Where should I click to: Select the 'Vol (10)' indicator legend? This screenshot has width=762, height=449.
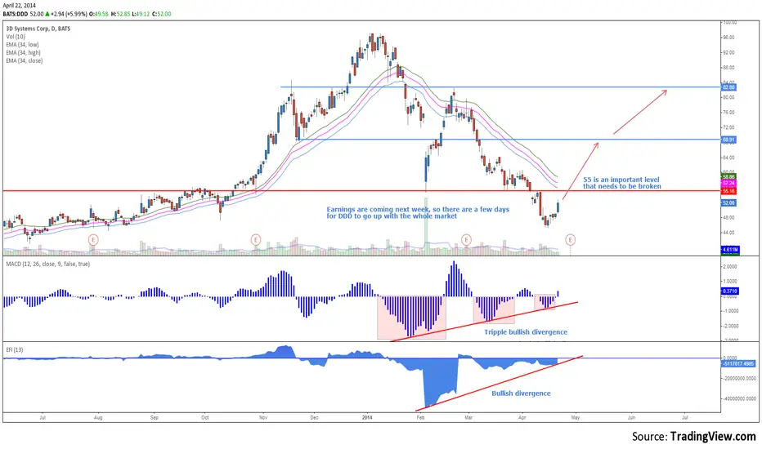pyautogui.click(x=16, y=37)
